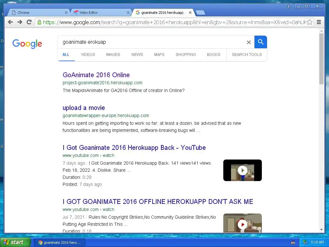
Task: Open the GoAnimate 2016 Online result
Action: pos(96,75)
